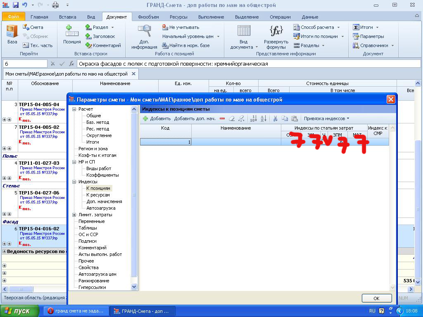Click the Undo arrow in quick access toolbar
The image size is (423, 317).
coord(24,5)
